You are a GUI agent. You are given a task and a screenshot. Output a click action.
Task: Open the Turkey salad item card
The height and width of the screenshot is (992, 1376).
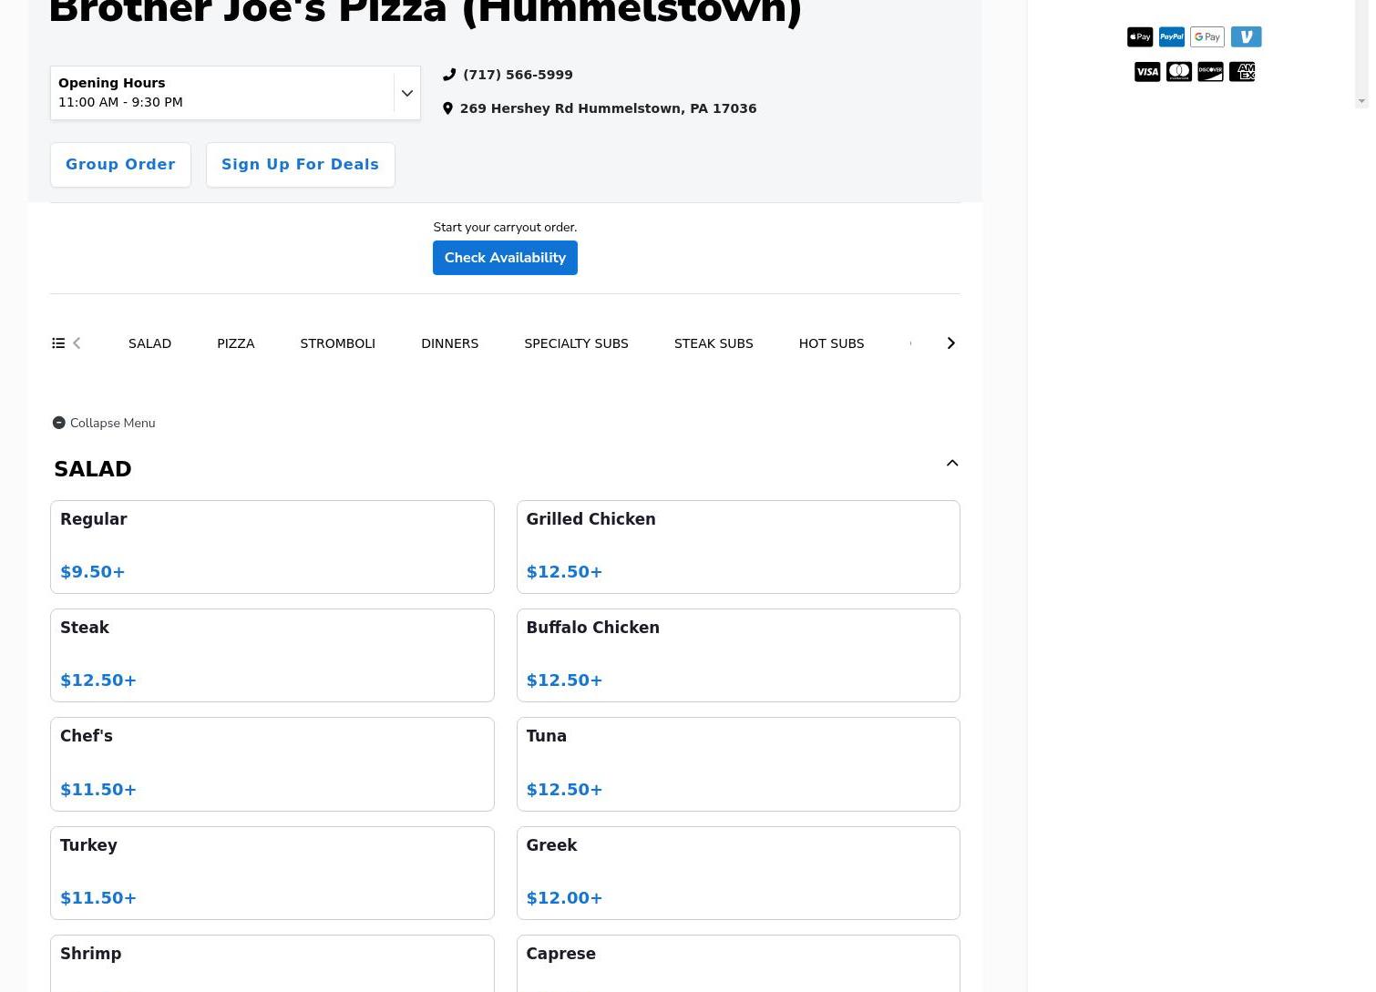(272, 873)
